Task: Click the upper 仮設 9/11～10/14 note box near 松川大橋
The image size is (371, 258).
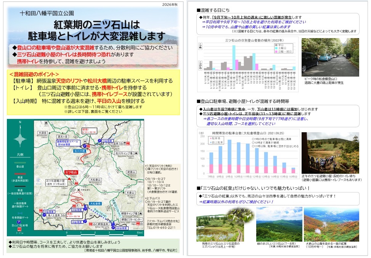Action: click(x=89, y=131)
